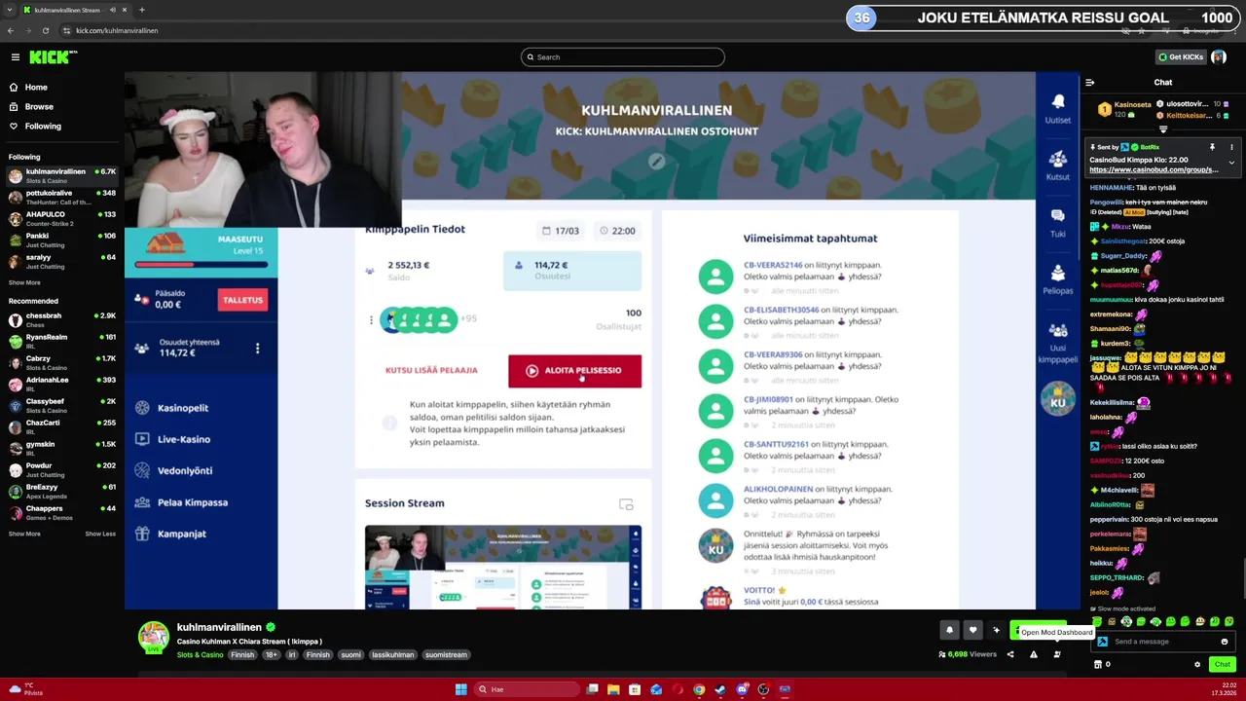Click the site info icon in address bar

click(x=65, y=30)
